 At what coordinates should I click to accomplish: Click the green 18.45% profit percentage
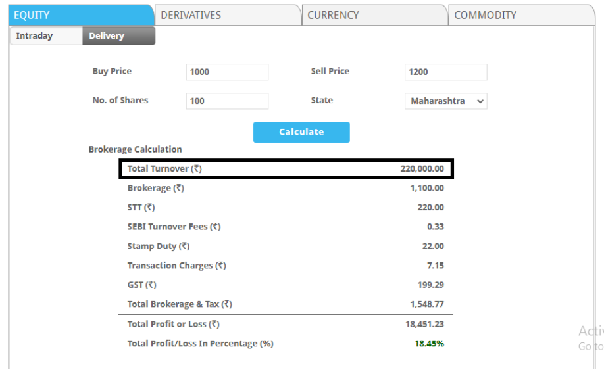click(x=429, y=344)
